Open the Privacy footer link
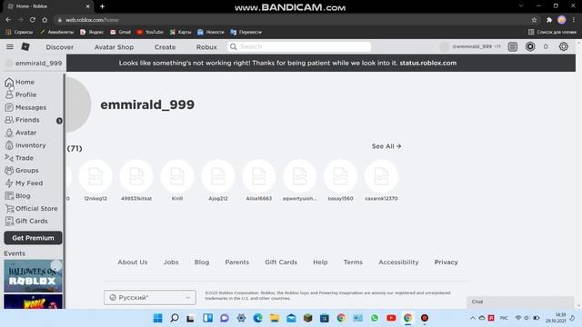The image size is (582, 327). click(x=447, y=263)
